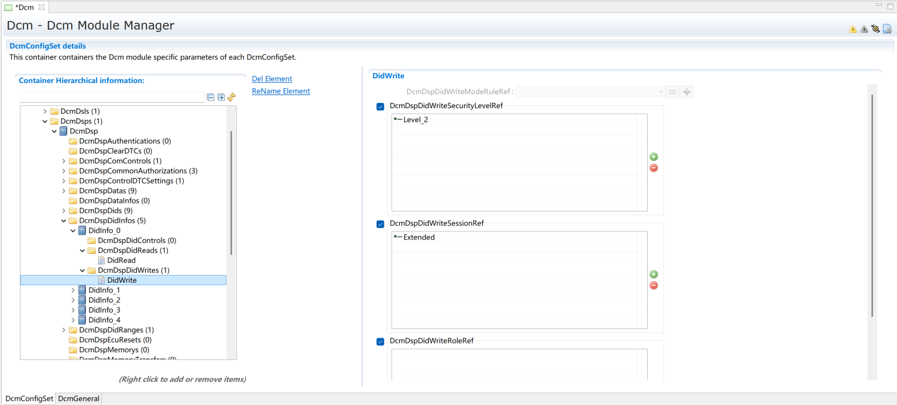Viewport: 897px width, 405px height.
Task: Click the yellow refresh arrows icon beside tree filter
Action: pos(231,97)
